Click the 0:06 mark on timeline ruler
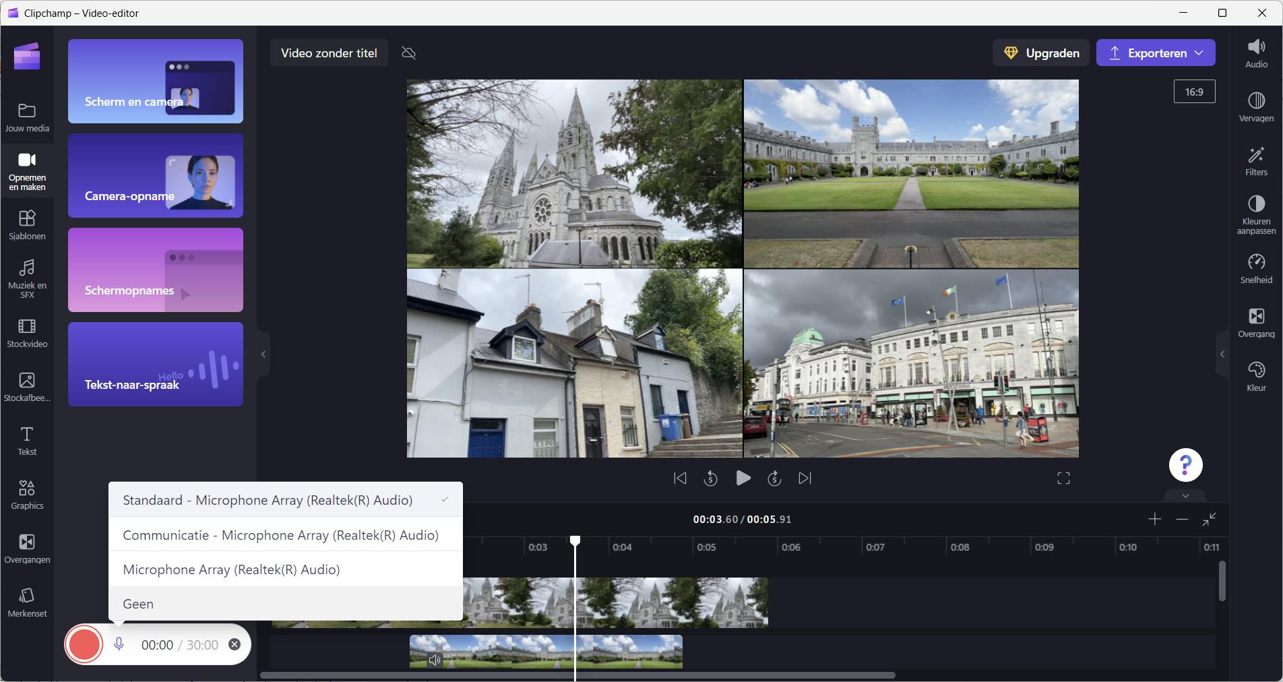Screen dimensions: 1283x682 click(x=790, y=547)
